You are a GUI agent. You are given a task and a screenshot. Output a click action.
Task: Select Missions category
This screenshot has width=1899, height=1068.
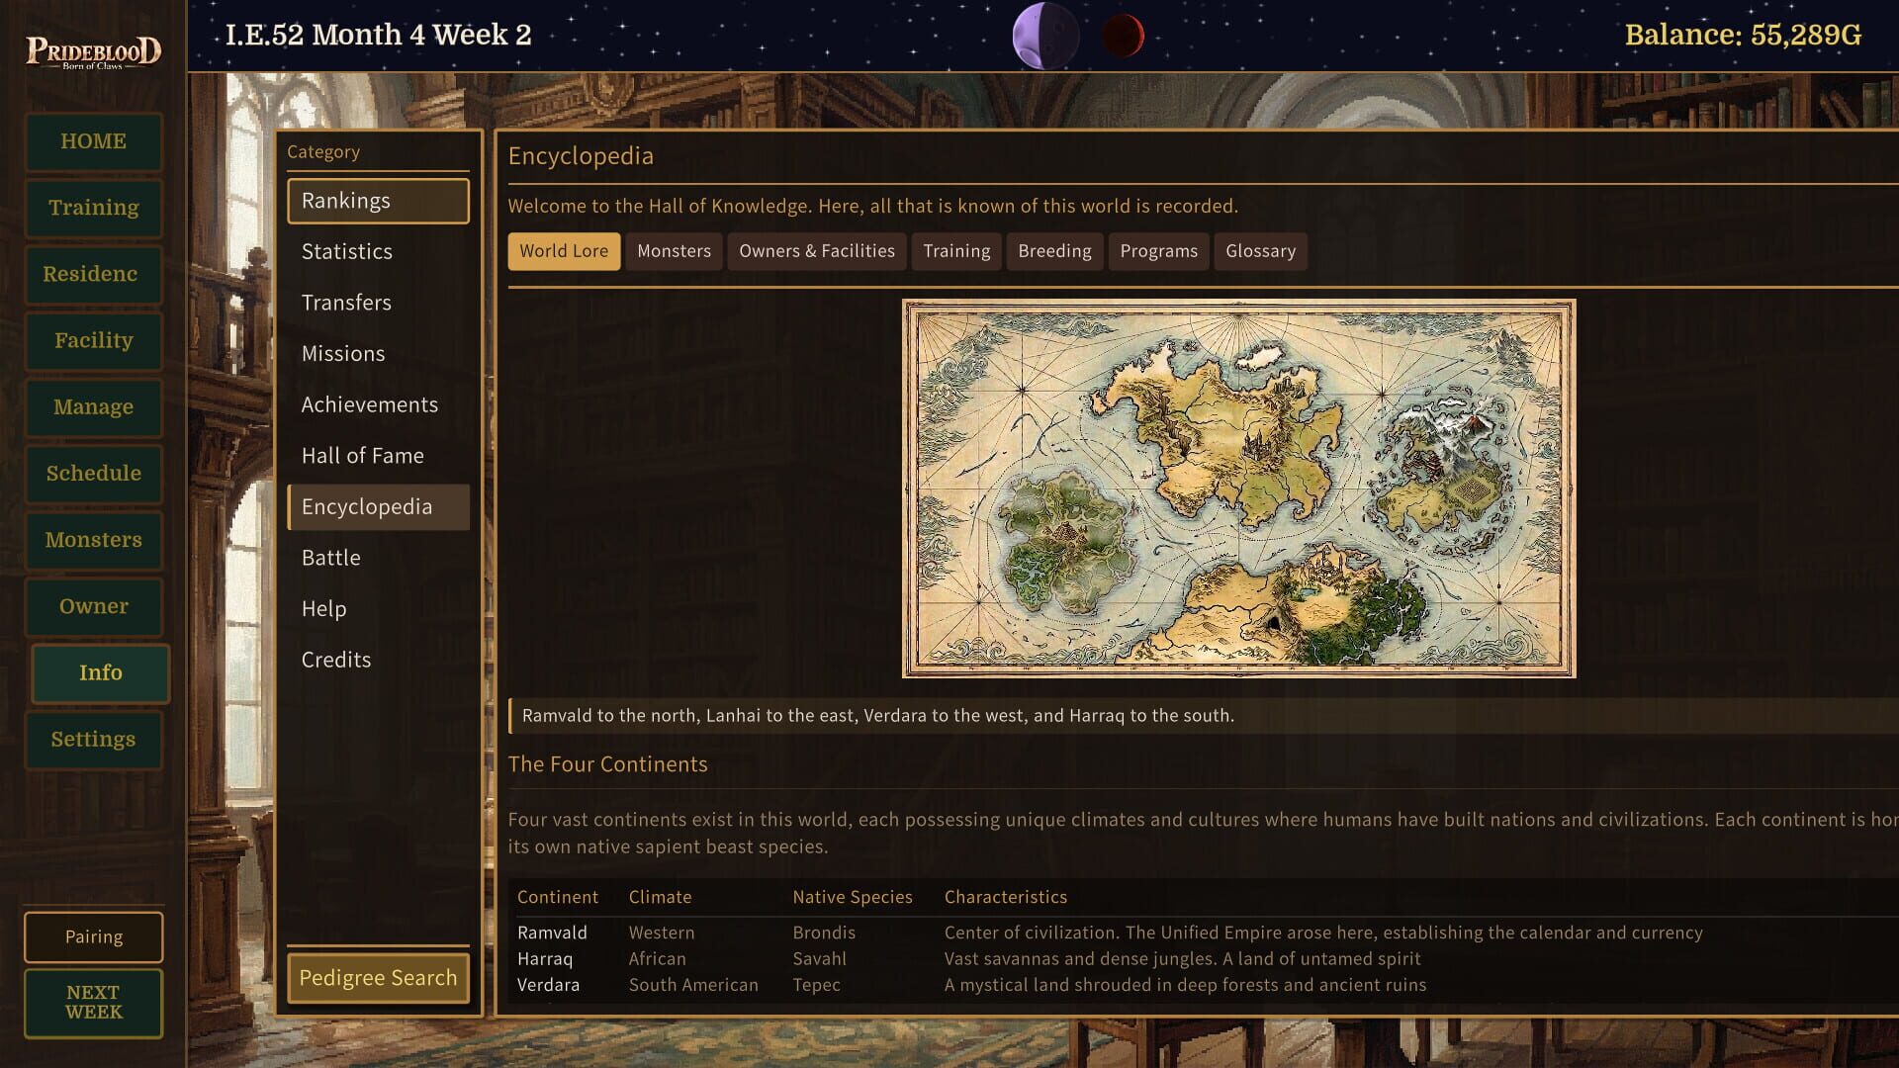(378, 354)
